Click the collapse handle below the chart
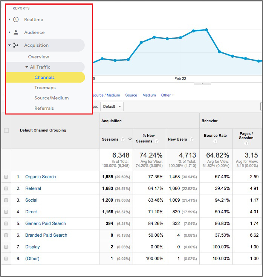Image resolution: width=263 pixels, height=277 pixels. point(202,83)
